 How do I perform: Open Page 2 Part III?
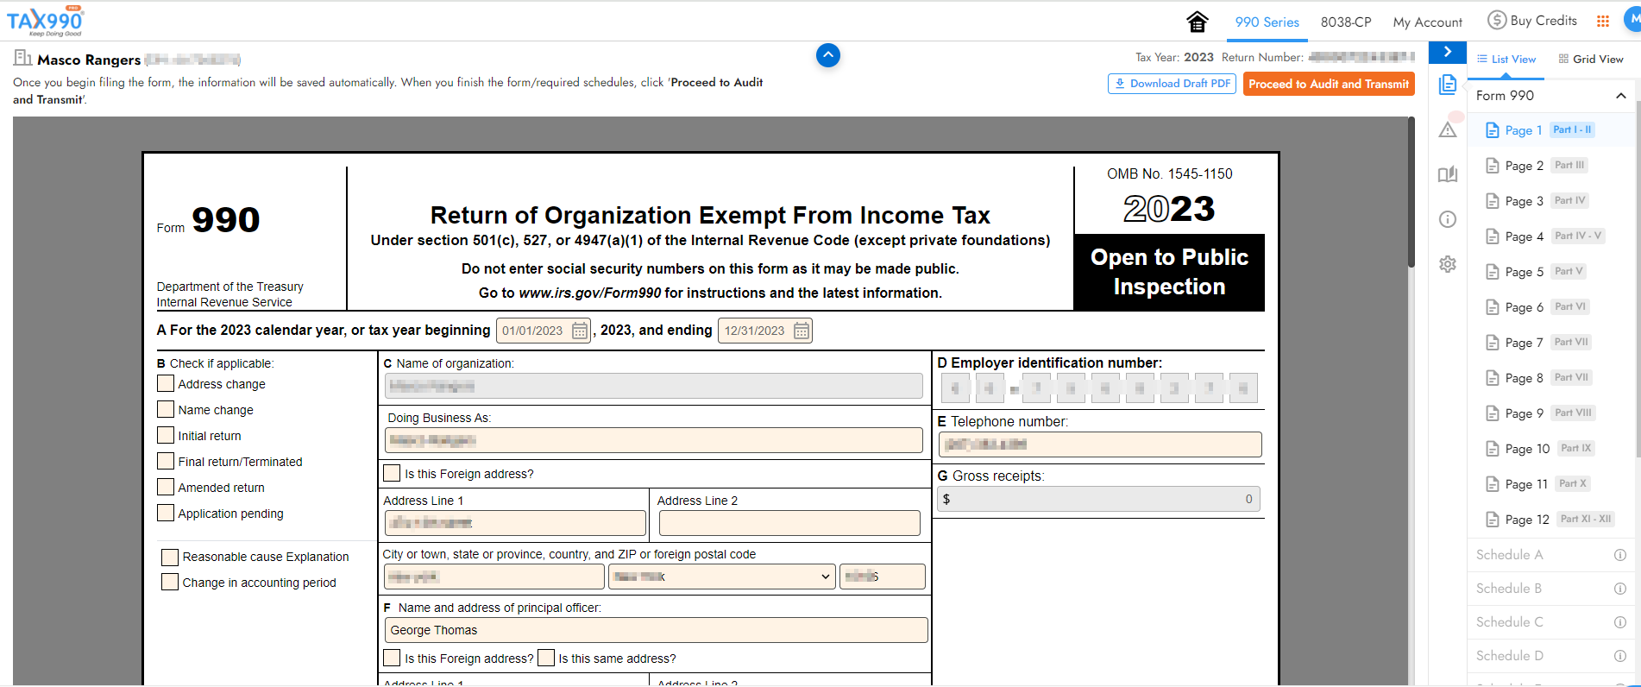[1550, 166]
